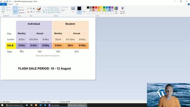190x107 pixels.
Task: Select the Right arrow shape
Action: [53, 10]
